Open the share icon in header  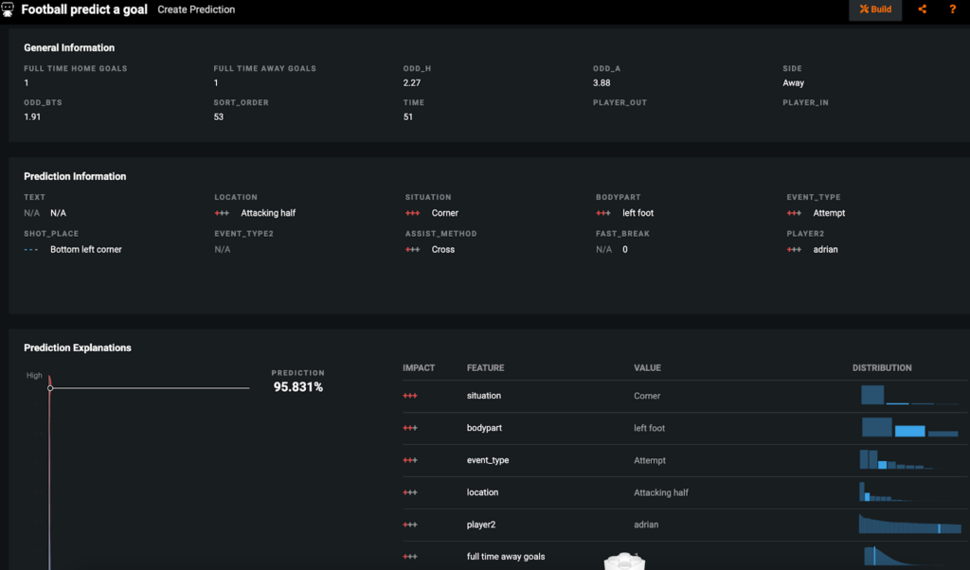[x=922, y=9]
